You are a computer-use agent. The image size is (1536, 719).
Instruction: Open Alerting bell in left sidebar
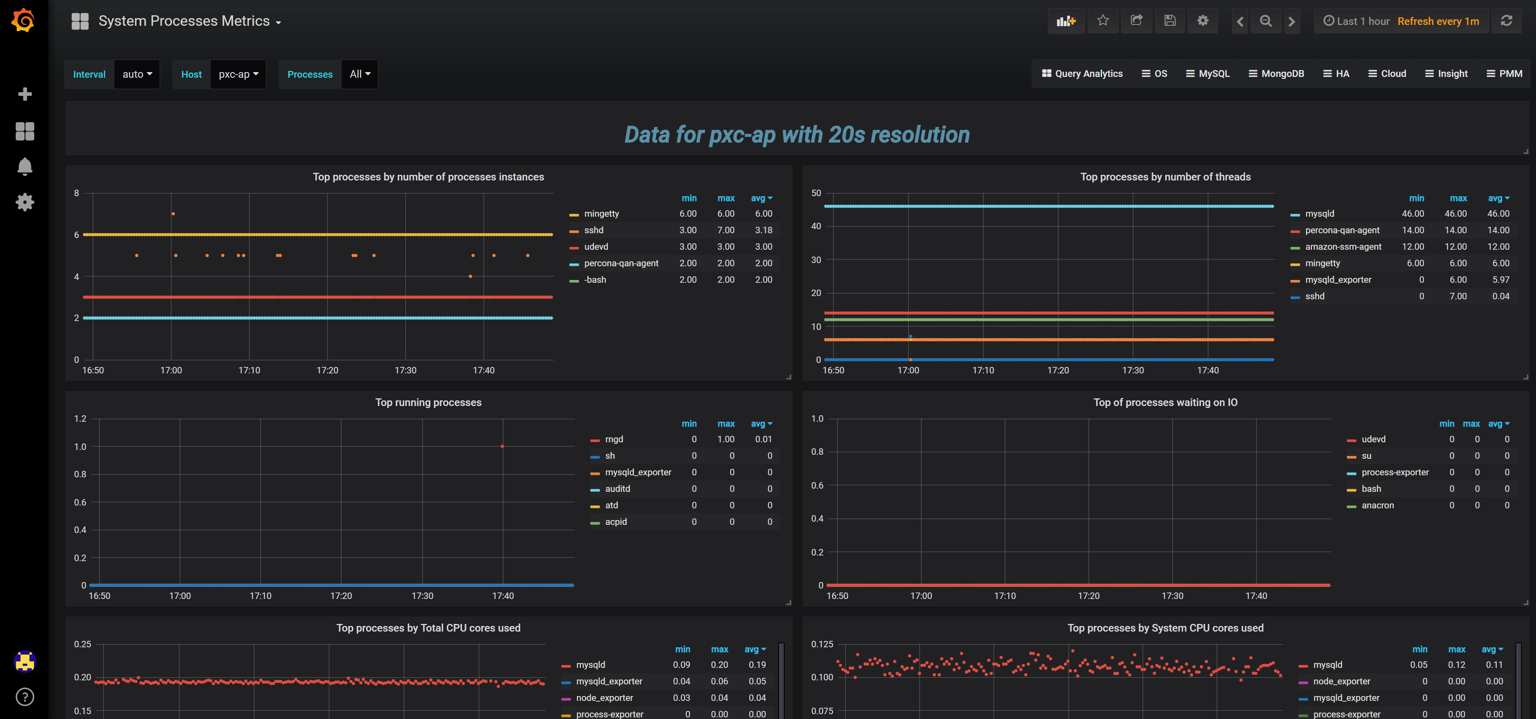(25, 166)
